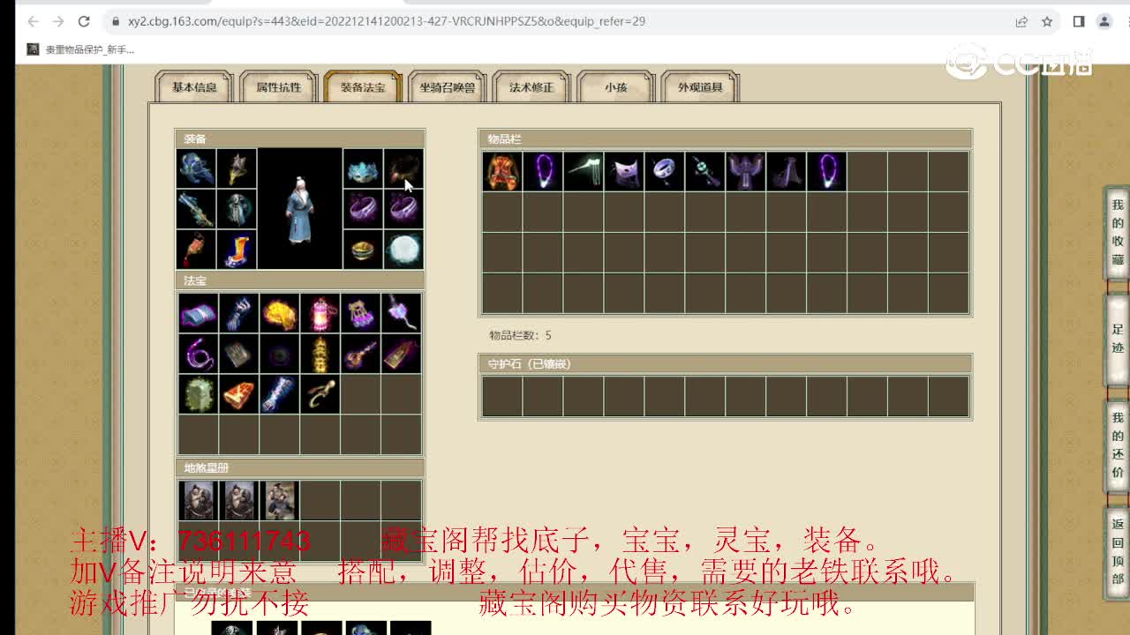Open the 坐骑召唤兽 tab
This screenshot has height=635, width=1130.
pos(448,87)
